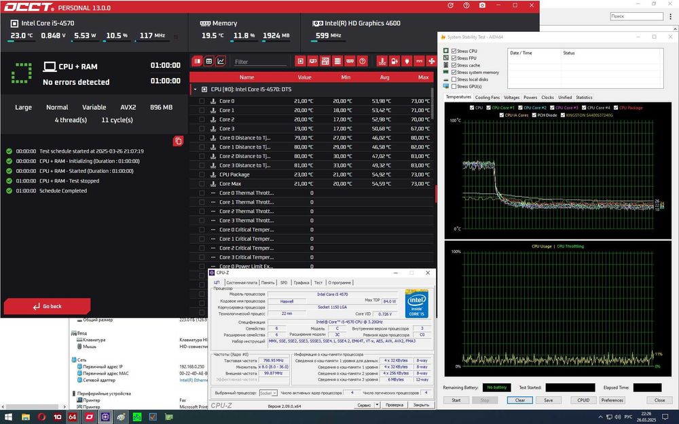Enable Stress GPU(s) in AIDA64

pos(454,87)
